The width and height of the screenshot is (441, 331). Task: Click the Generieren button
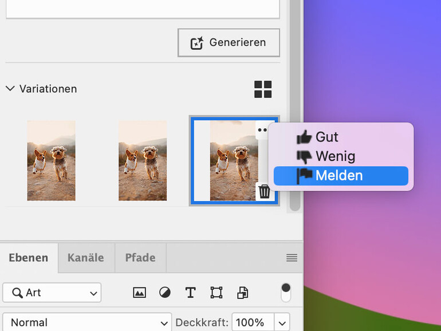point(229,42)
